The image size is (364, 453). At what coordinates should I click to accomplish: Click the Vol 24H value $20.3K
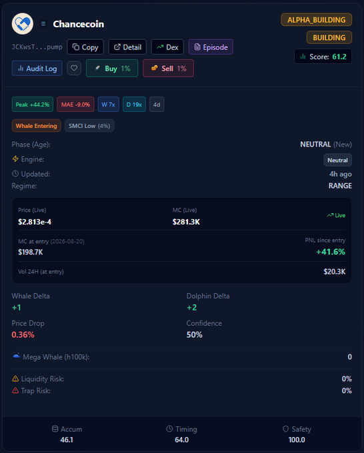pos(335,272)
